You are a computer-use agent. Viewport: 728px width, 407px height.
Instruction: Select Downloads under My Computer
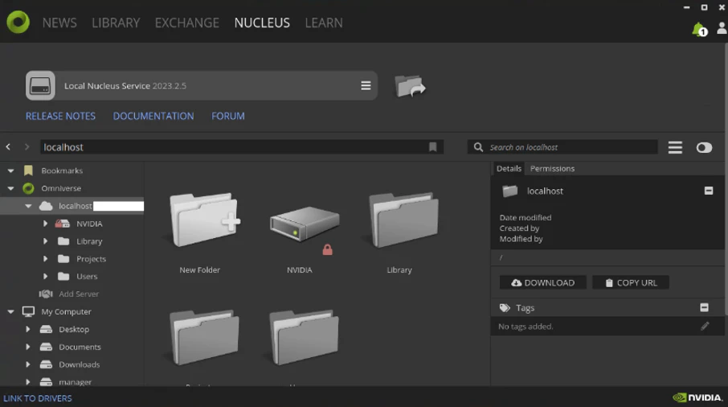79,364
